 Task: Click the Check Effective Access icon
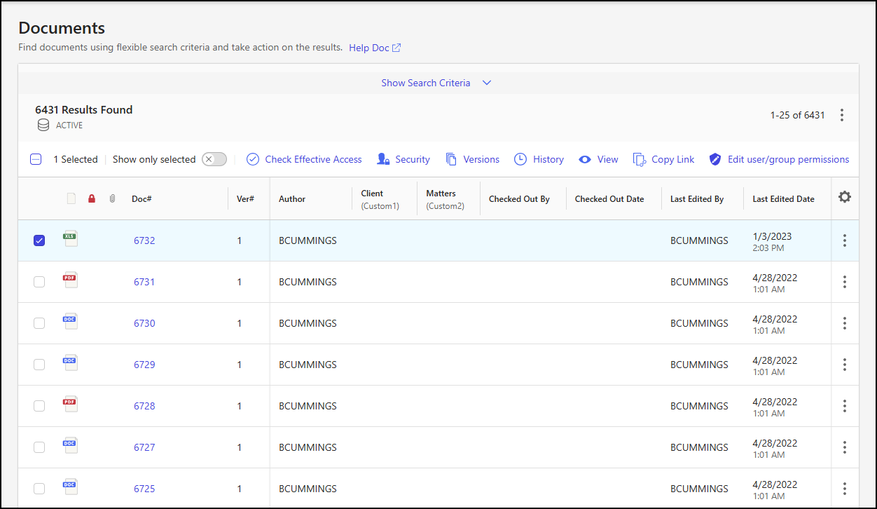[252, 159]
